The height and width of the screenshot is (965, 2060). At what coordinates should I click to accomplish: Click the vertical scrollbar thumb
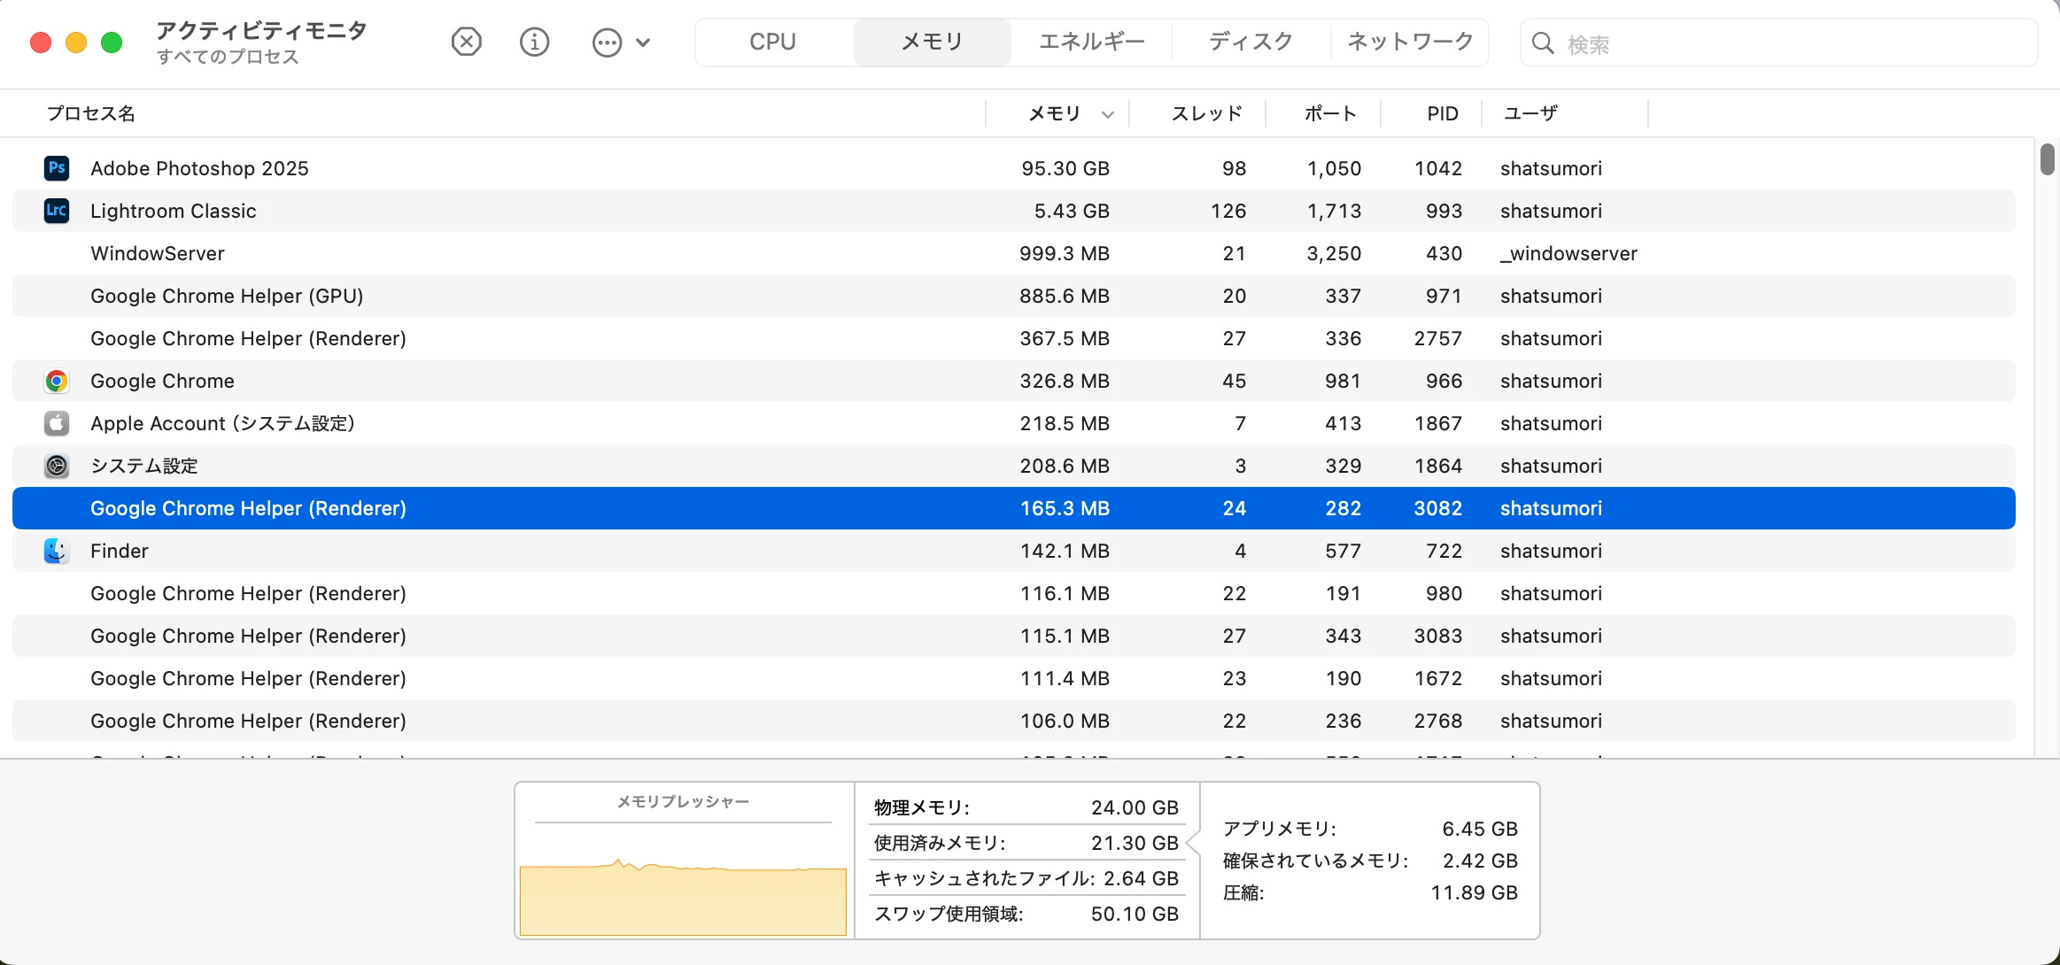[x=2047, y=159]
